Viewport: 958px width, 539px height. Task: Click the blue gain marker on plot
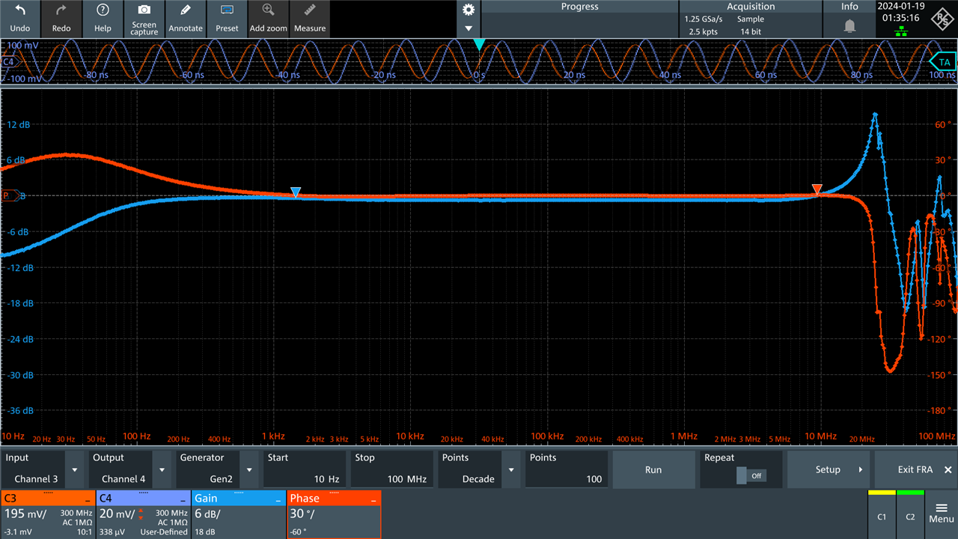coord(296,192)
